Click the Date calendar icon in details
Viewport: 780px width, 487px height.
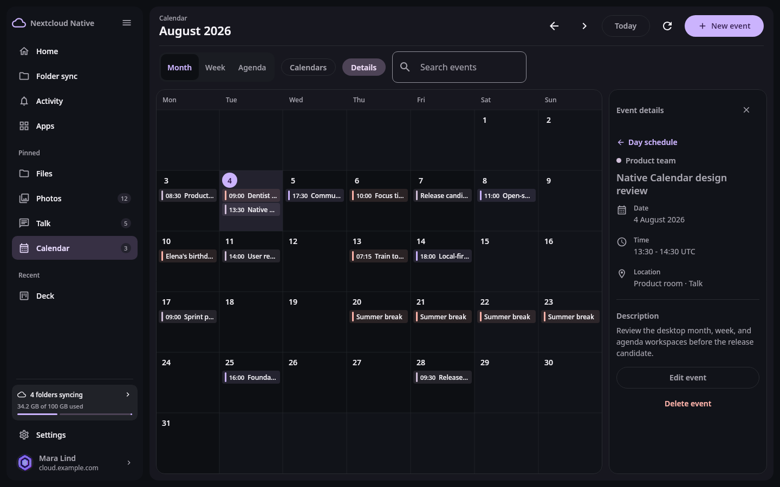click(622, 210)
